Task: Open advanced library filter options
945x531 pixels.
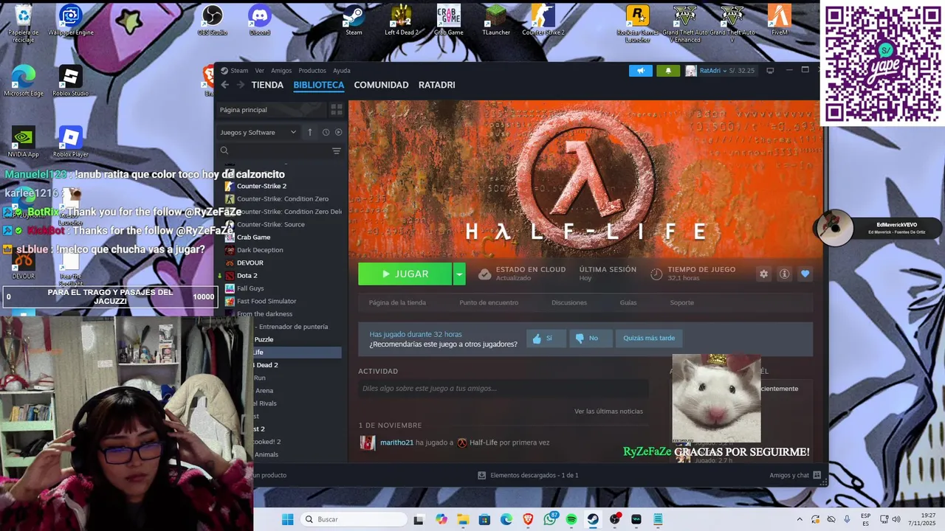Action: pos(337,150)
